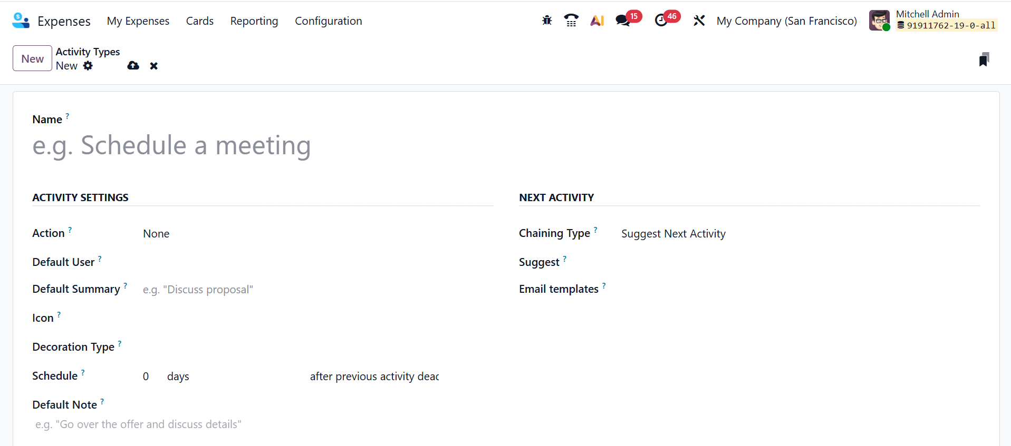The image size is (1011, 446).
Task: Click the wrench tools icon
Action: point(699,21)
